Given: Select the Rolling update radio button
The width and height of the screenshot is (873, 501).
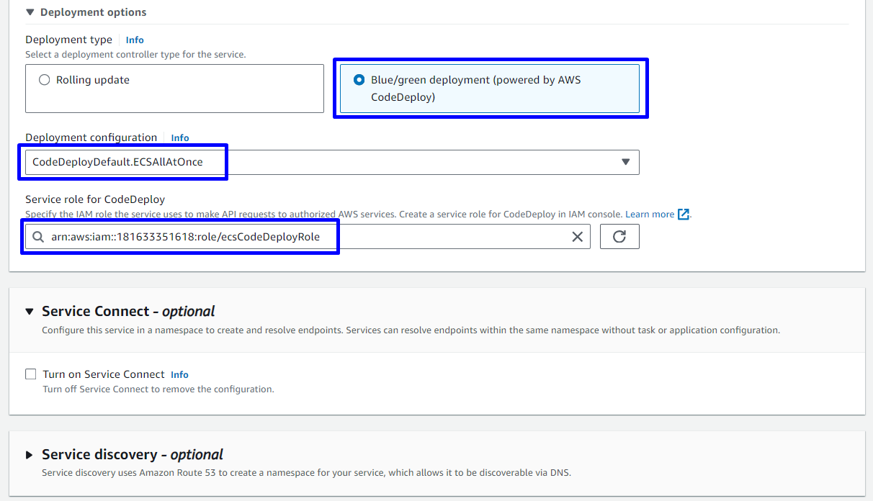Looking at the screenshot, I should [x=45, y=80].
